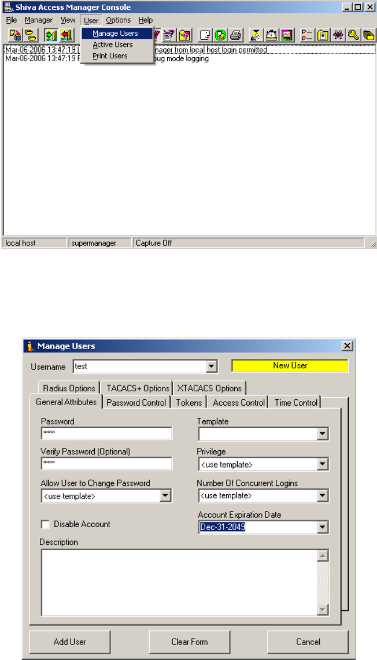Viewport: 377px width, 660px height.
Task: Expand the Template dropdown
Action: pos(322,434)
